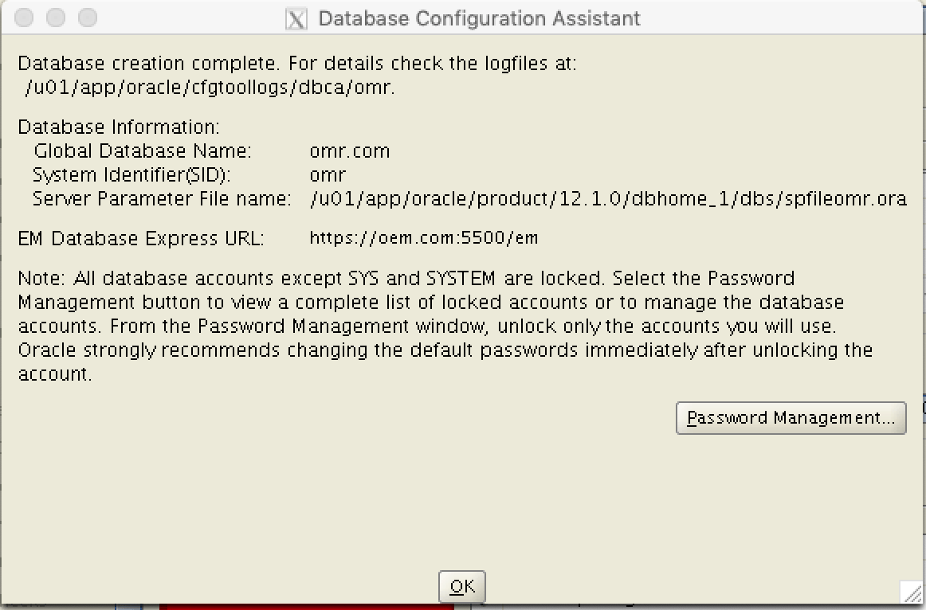
Task: Zoom the window with the third title button
Action: pyautogui.click(x=88, y=18)
